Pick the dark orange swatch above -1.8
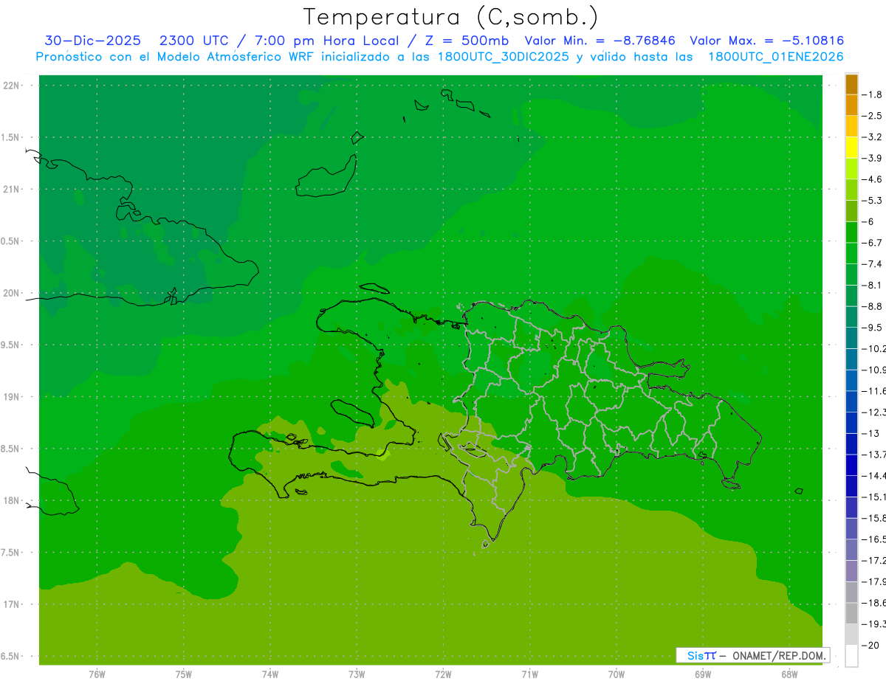This screenshot has height=684, width=886. (x=851, y=84)
